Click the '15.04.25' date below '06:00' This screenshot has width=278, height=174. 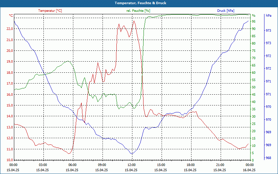tap(72, 170)
